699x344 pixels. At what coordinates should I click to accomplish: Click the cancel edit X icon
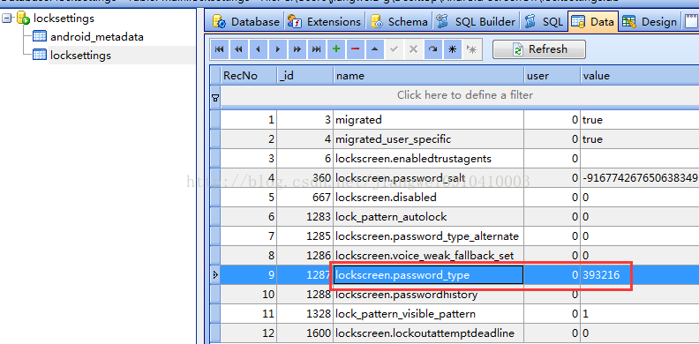coord(414,49)
